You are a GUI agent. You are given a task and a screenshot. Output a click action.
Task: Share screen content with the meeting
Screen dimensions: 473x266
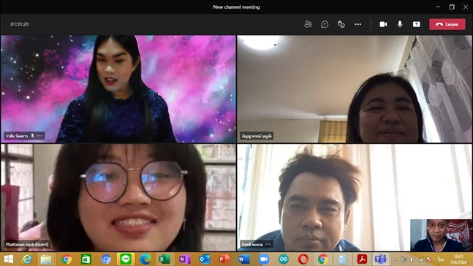(x=416, y=24)
